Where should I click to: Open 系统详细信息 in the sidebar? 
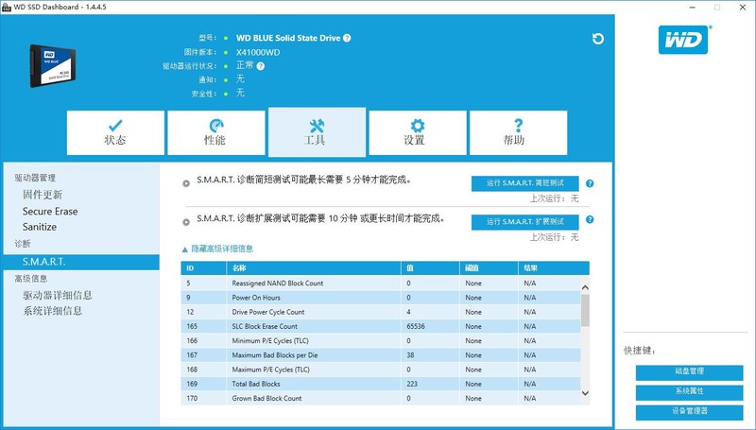pos(53,311)
